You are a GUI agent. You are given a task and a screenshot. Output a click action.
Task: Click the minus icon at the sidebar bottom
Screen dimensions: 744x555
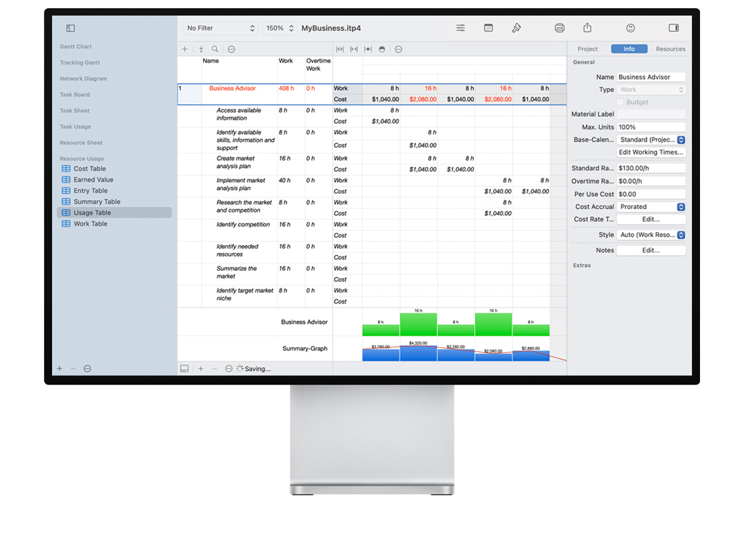73,368
